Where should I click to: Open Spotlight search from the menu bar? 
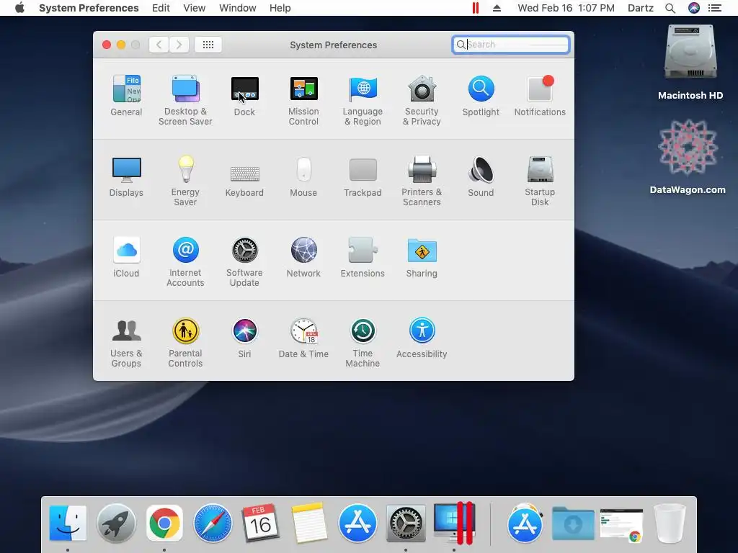tap(670, 8)
